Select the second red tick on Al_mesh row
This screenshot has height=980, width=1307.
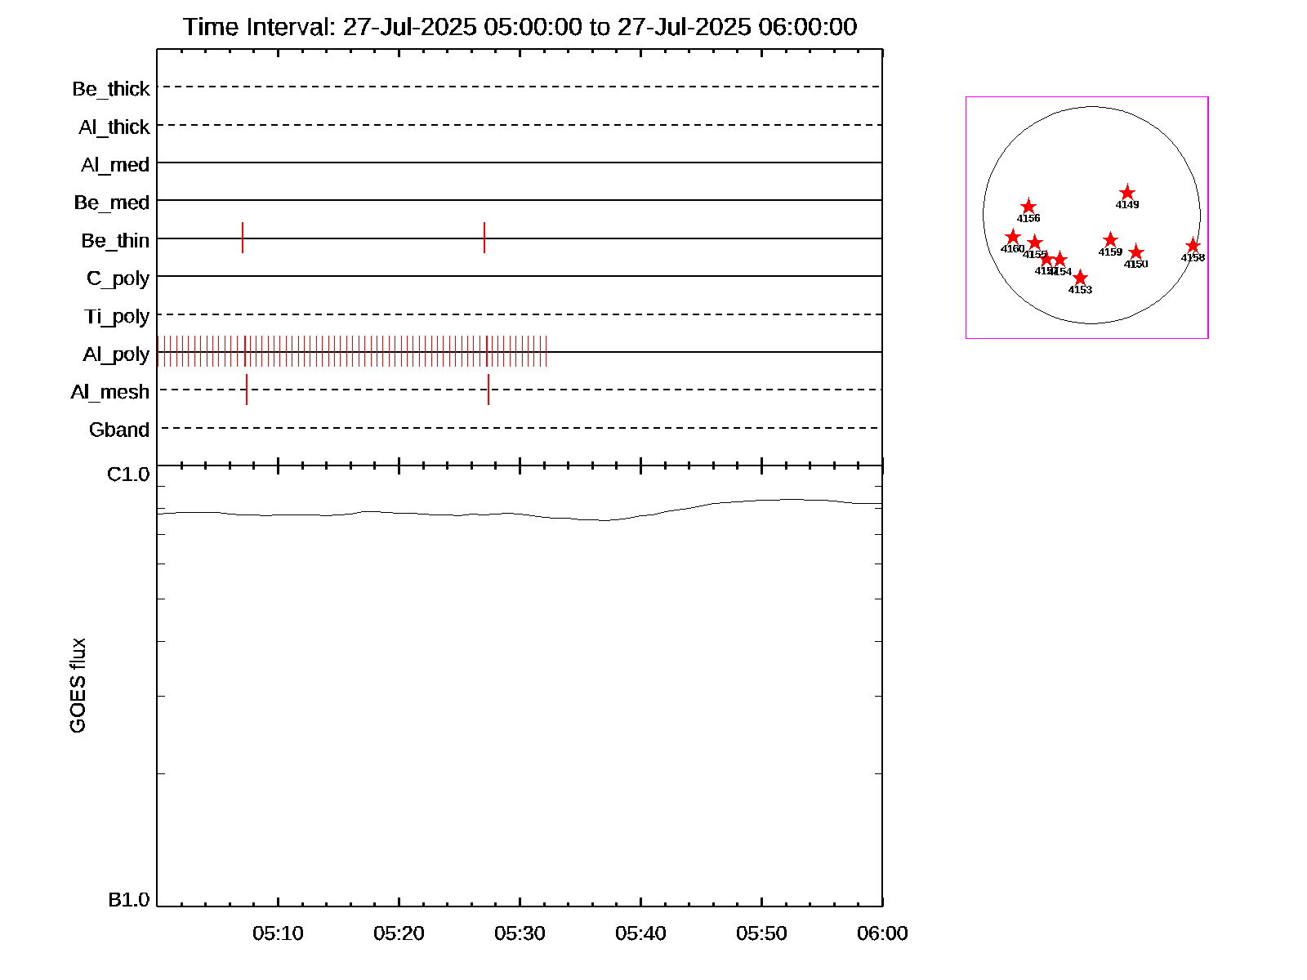coord(488,390)
